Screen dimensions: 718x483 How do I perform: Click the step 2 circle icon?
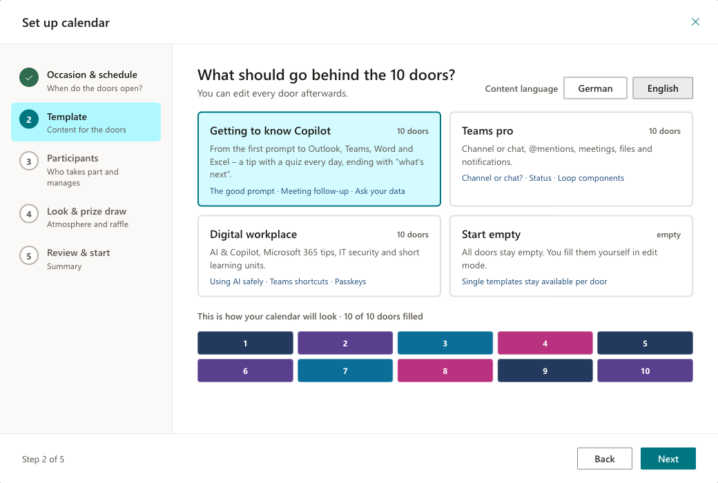[29, 119]
